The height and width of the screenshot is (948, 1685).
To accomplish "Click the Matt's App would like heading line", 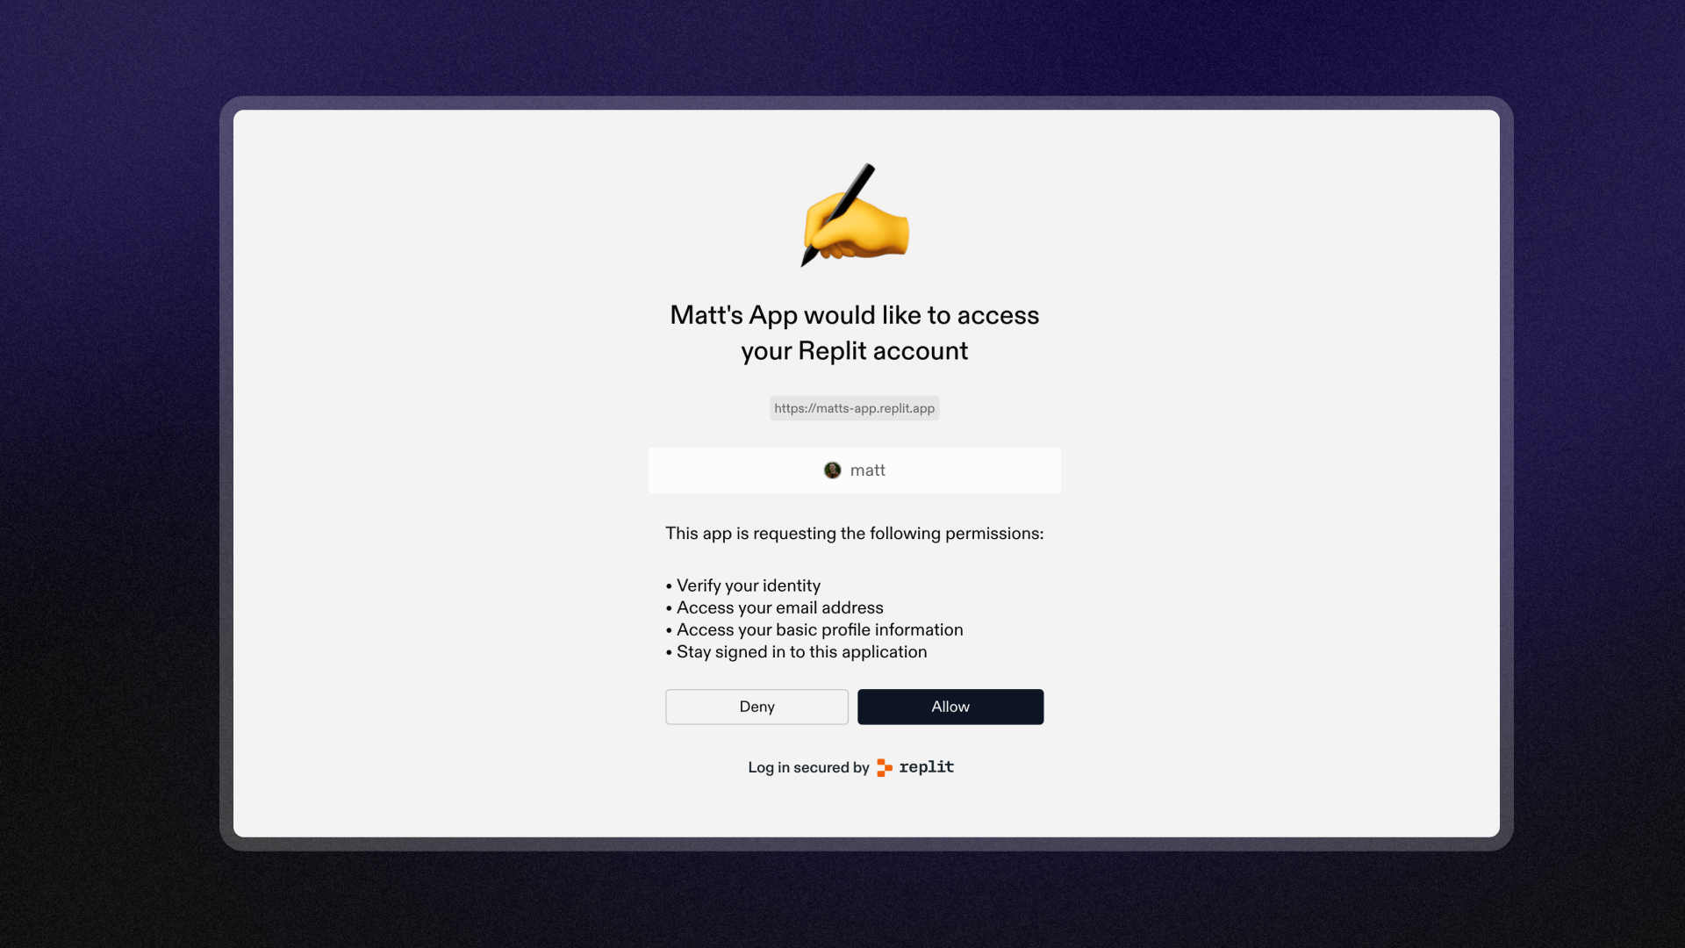I will 854,315.
